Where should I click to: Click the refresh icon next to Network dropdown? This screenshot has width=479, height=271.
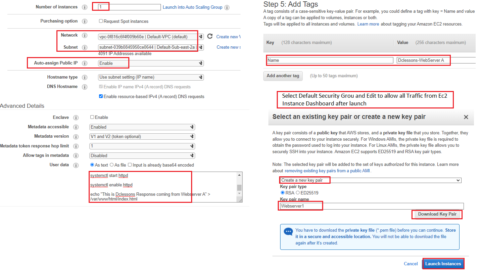(210, 36)
